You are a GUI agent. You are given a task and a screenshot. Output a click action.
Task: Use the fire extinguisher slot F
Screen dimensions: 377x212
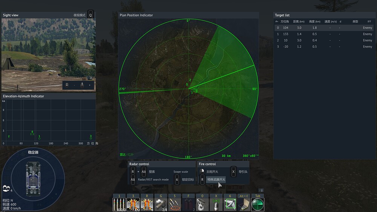(188, 204)
